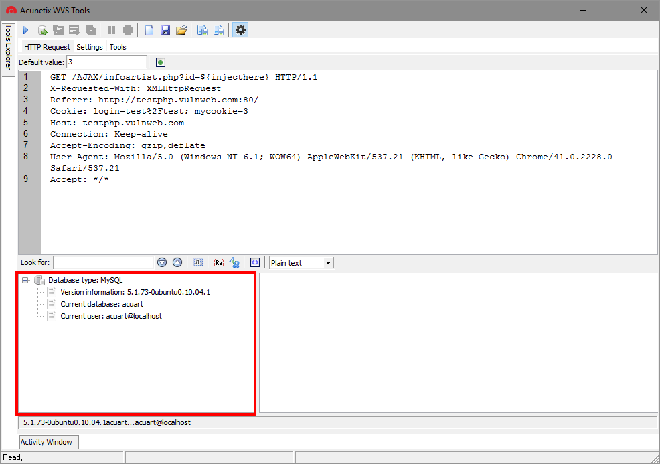
Task: Click the Referer header line
Action: point(154,100)
